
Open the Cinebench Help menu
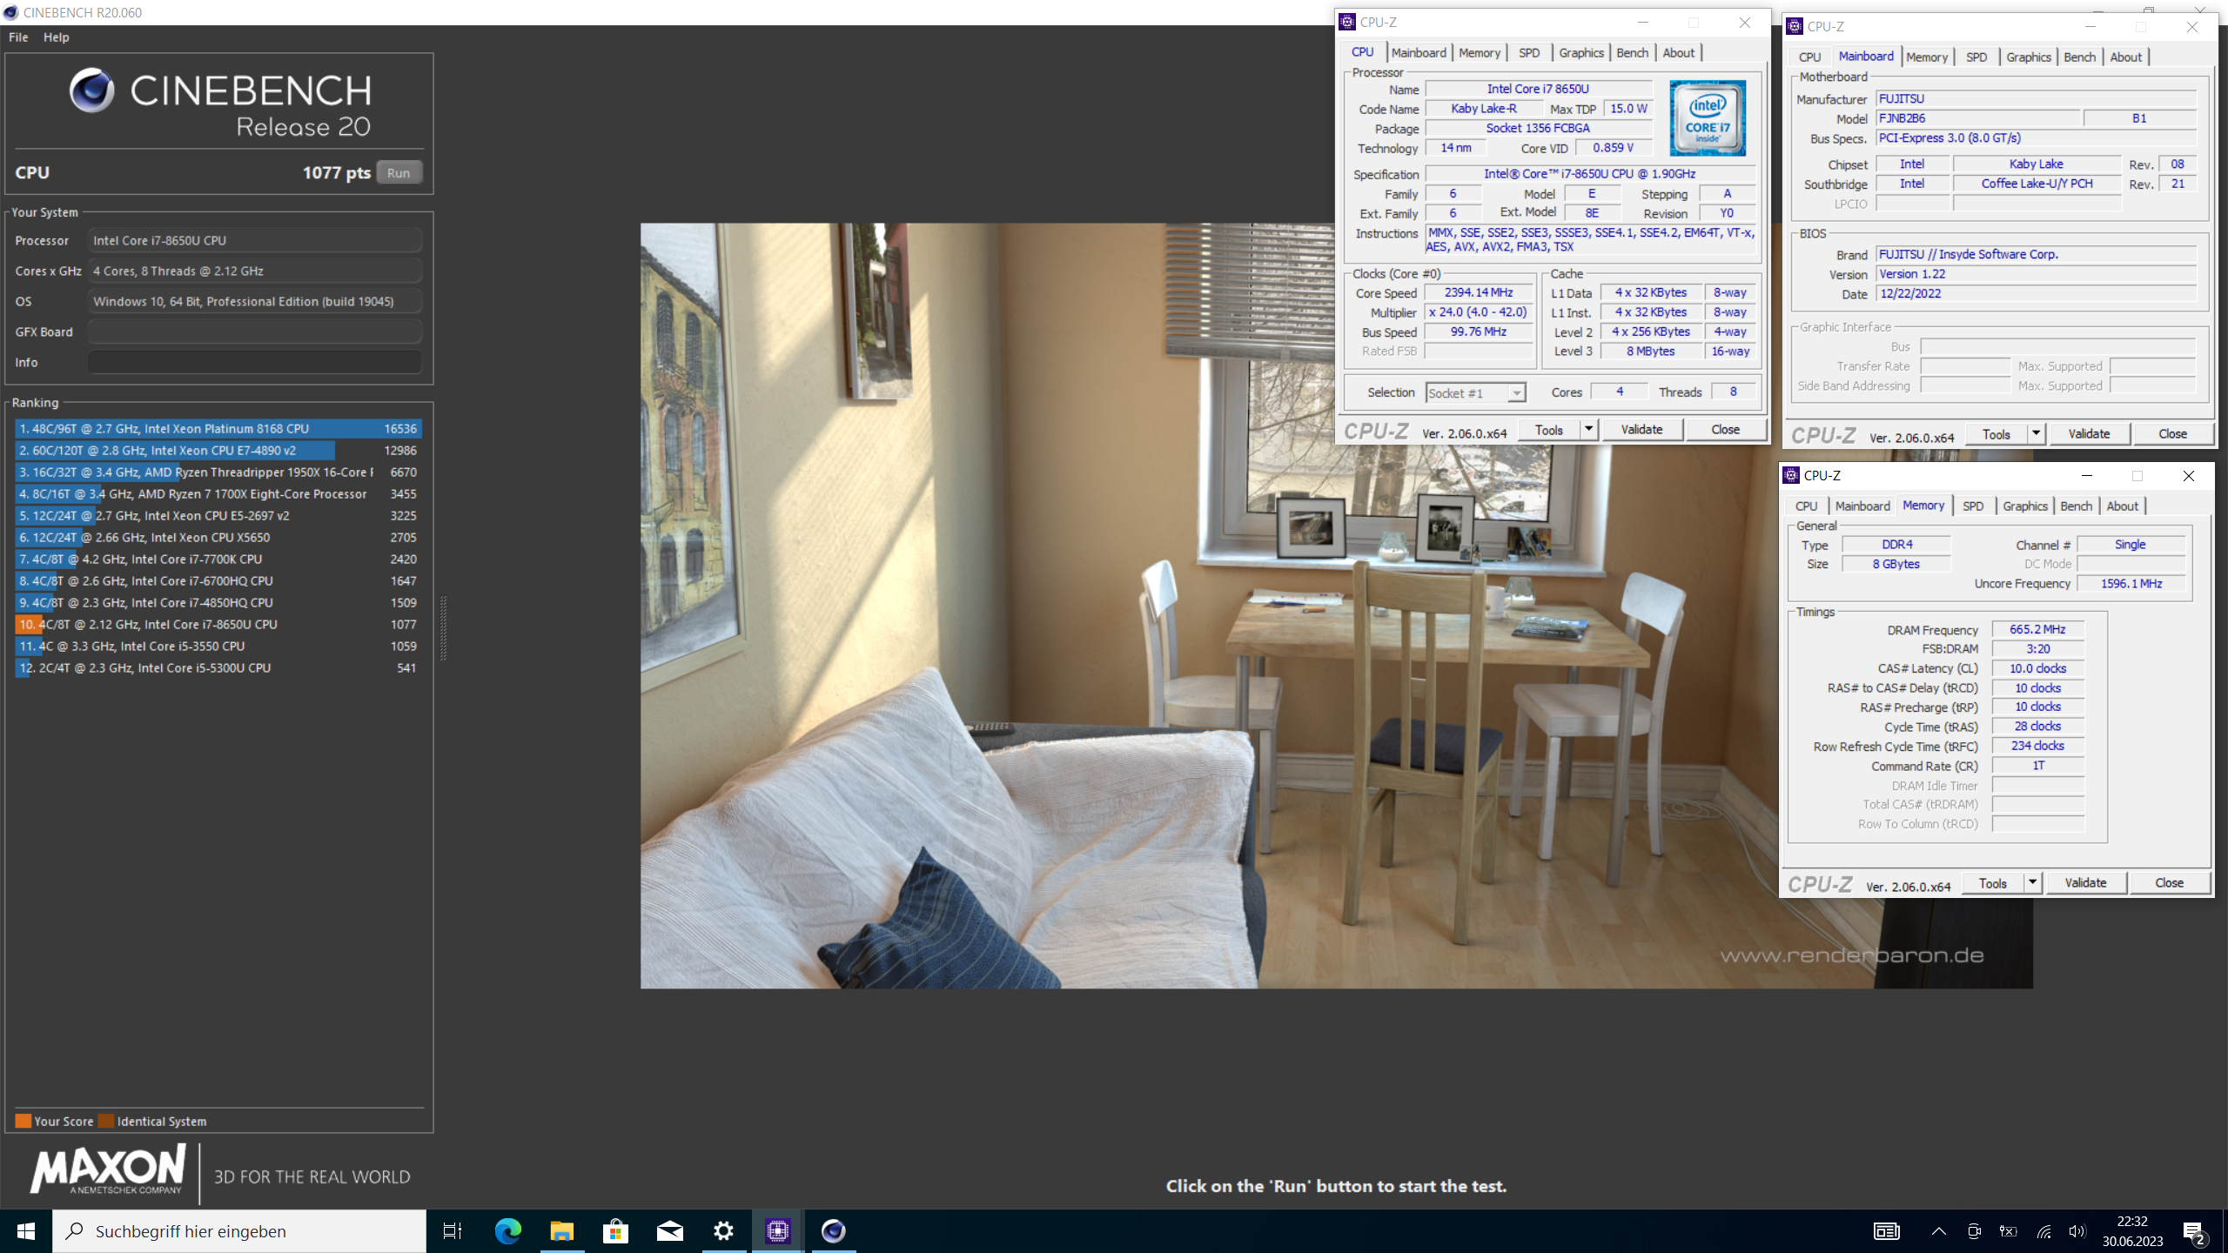pyautogui.click(x=57, y=37)
